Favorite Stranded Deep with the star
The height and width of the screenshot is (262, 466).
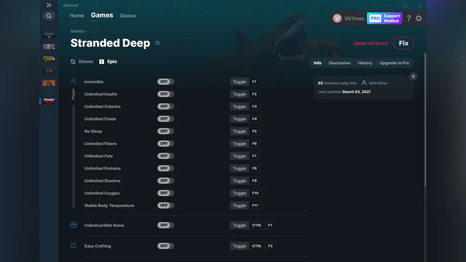point(158,43)
